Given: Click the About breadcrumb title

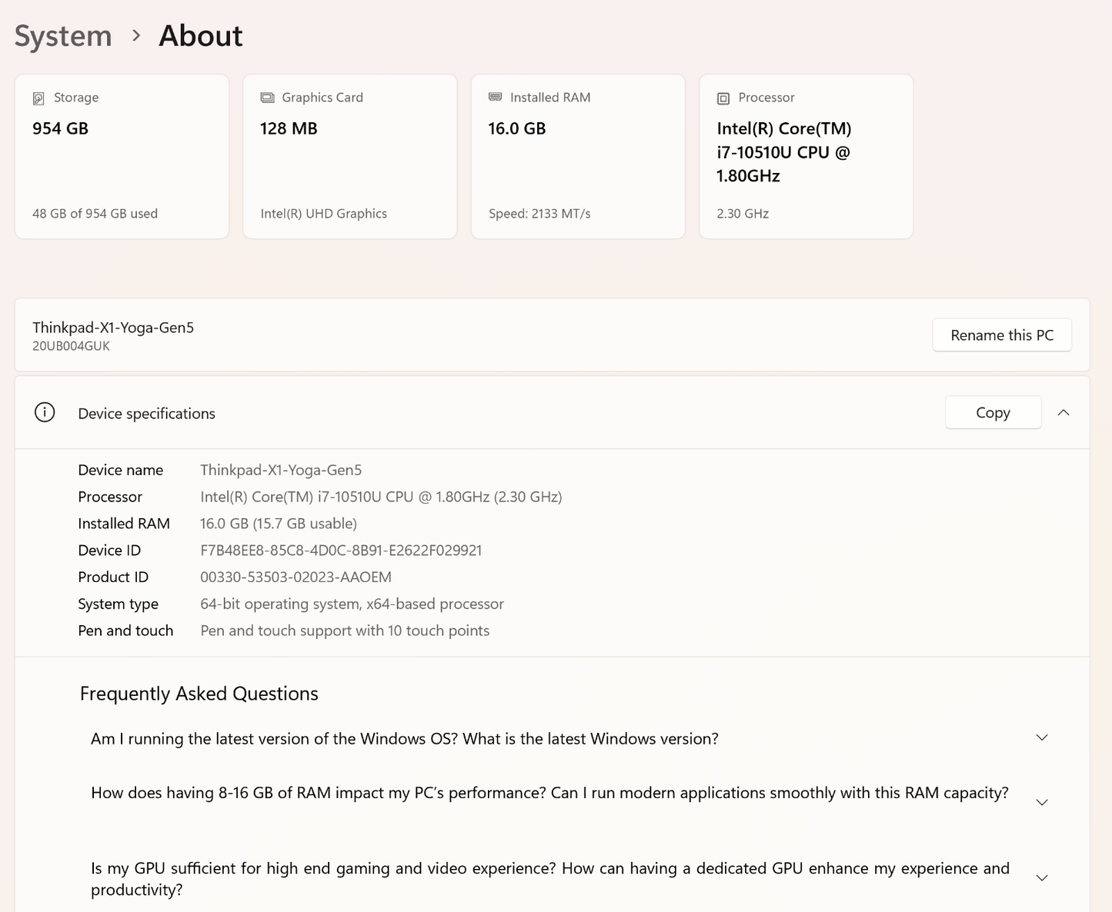Looking at the screenshot, I should (x=200, y=36).
